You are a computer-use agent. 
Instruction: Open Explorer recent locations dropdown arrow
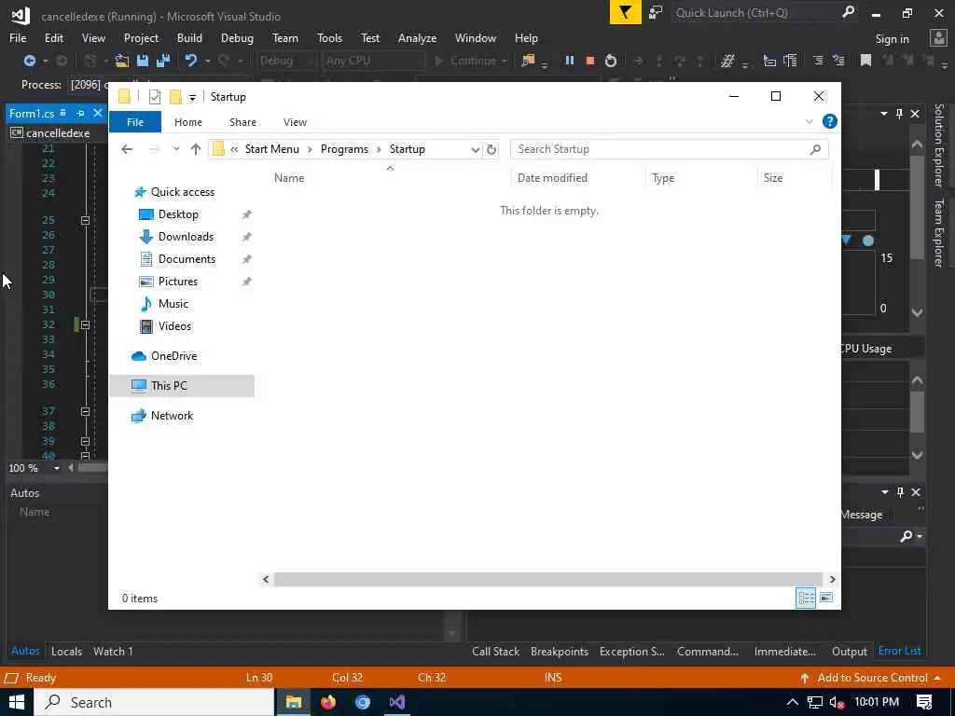point(176,149)
